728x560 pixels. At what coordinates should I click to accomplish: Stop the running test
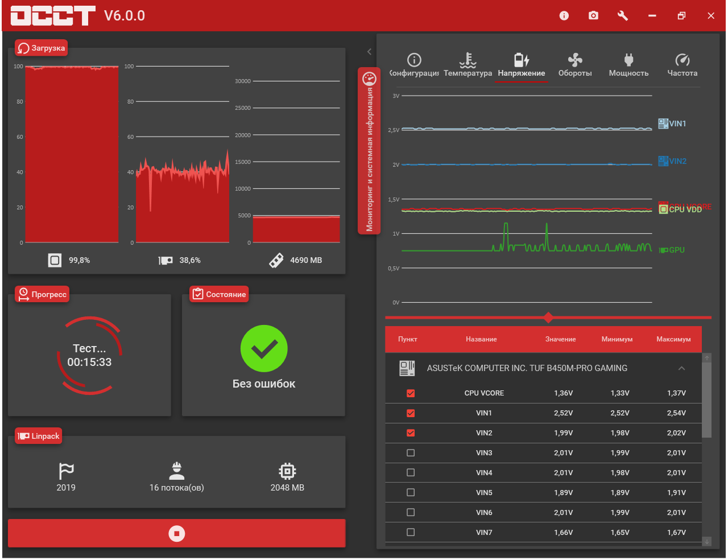pyautogui.click(x=177, y=533)
